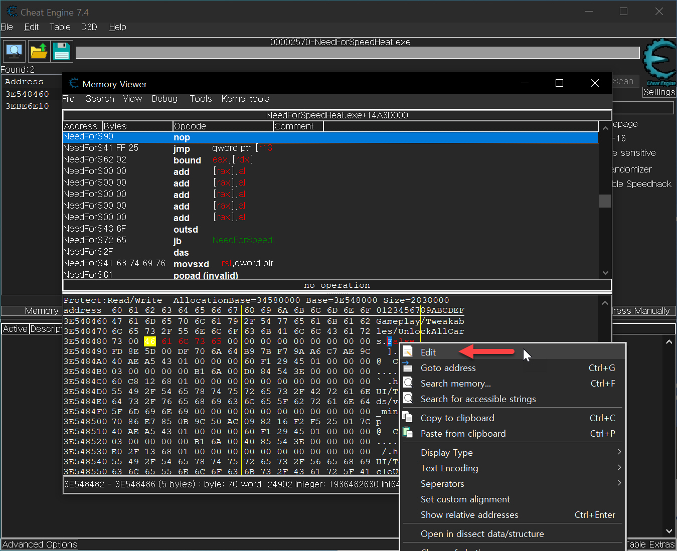Open Memory Viewer Tools menu
677x551 pixels.
click(x=201, y=99)
